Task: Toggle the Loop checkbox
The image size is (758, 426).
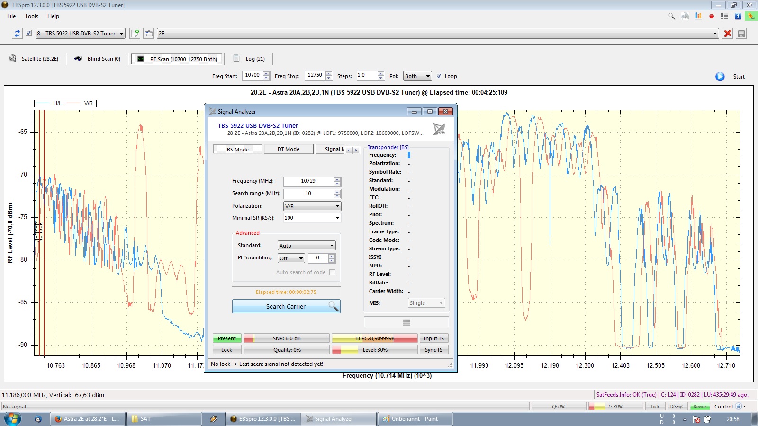Action: click(439, 76)
